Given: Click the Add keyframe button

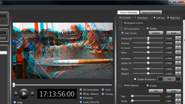Looking at the screenshot, I should click(169, 79).
